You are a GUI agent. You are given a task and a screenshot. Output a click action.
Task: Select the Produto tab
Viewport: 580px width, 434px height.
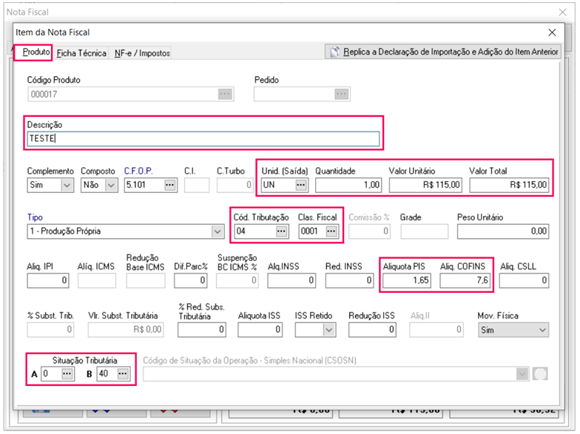(36, 52)
